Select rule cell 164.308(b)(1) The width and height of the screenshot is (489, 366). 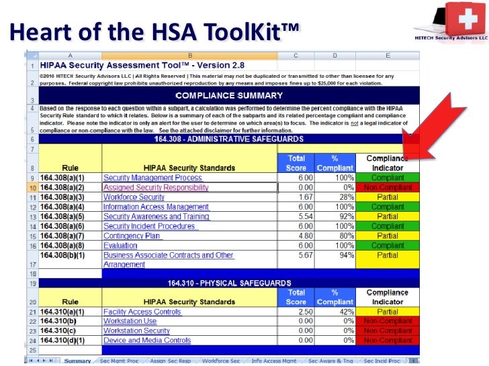pos(70,259)
